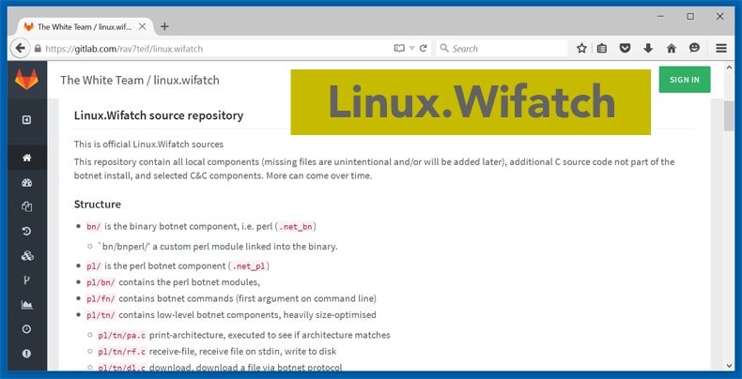Reload the page with the refresh icon
The image size is (742, 379).
point(424,48)
